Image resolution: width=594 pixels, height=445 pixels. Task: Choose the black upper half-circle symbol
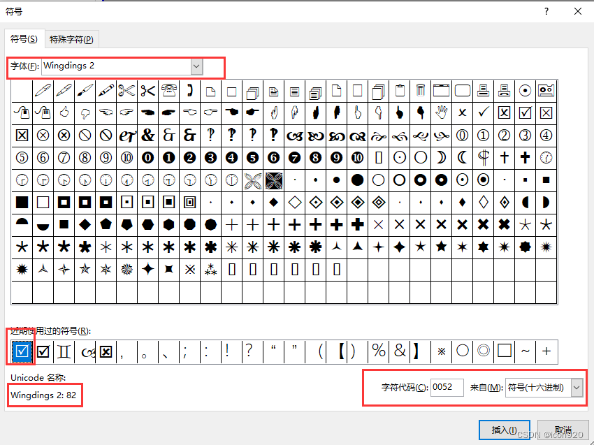(22, 224)
